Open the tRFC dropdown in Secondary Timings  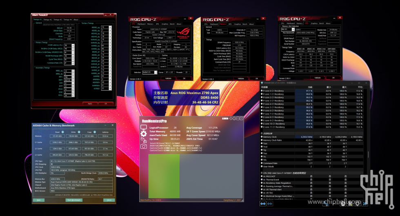(x=73, y=77)
